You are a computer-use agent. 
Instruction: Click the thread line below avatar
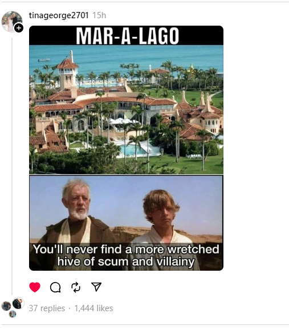[12, 166]
